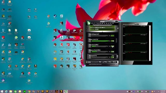
Task: Open the Recycle Bin desktop icon
Action: 3,31
